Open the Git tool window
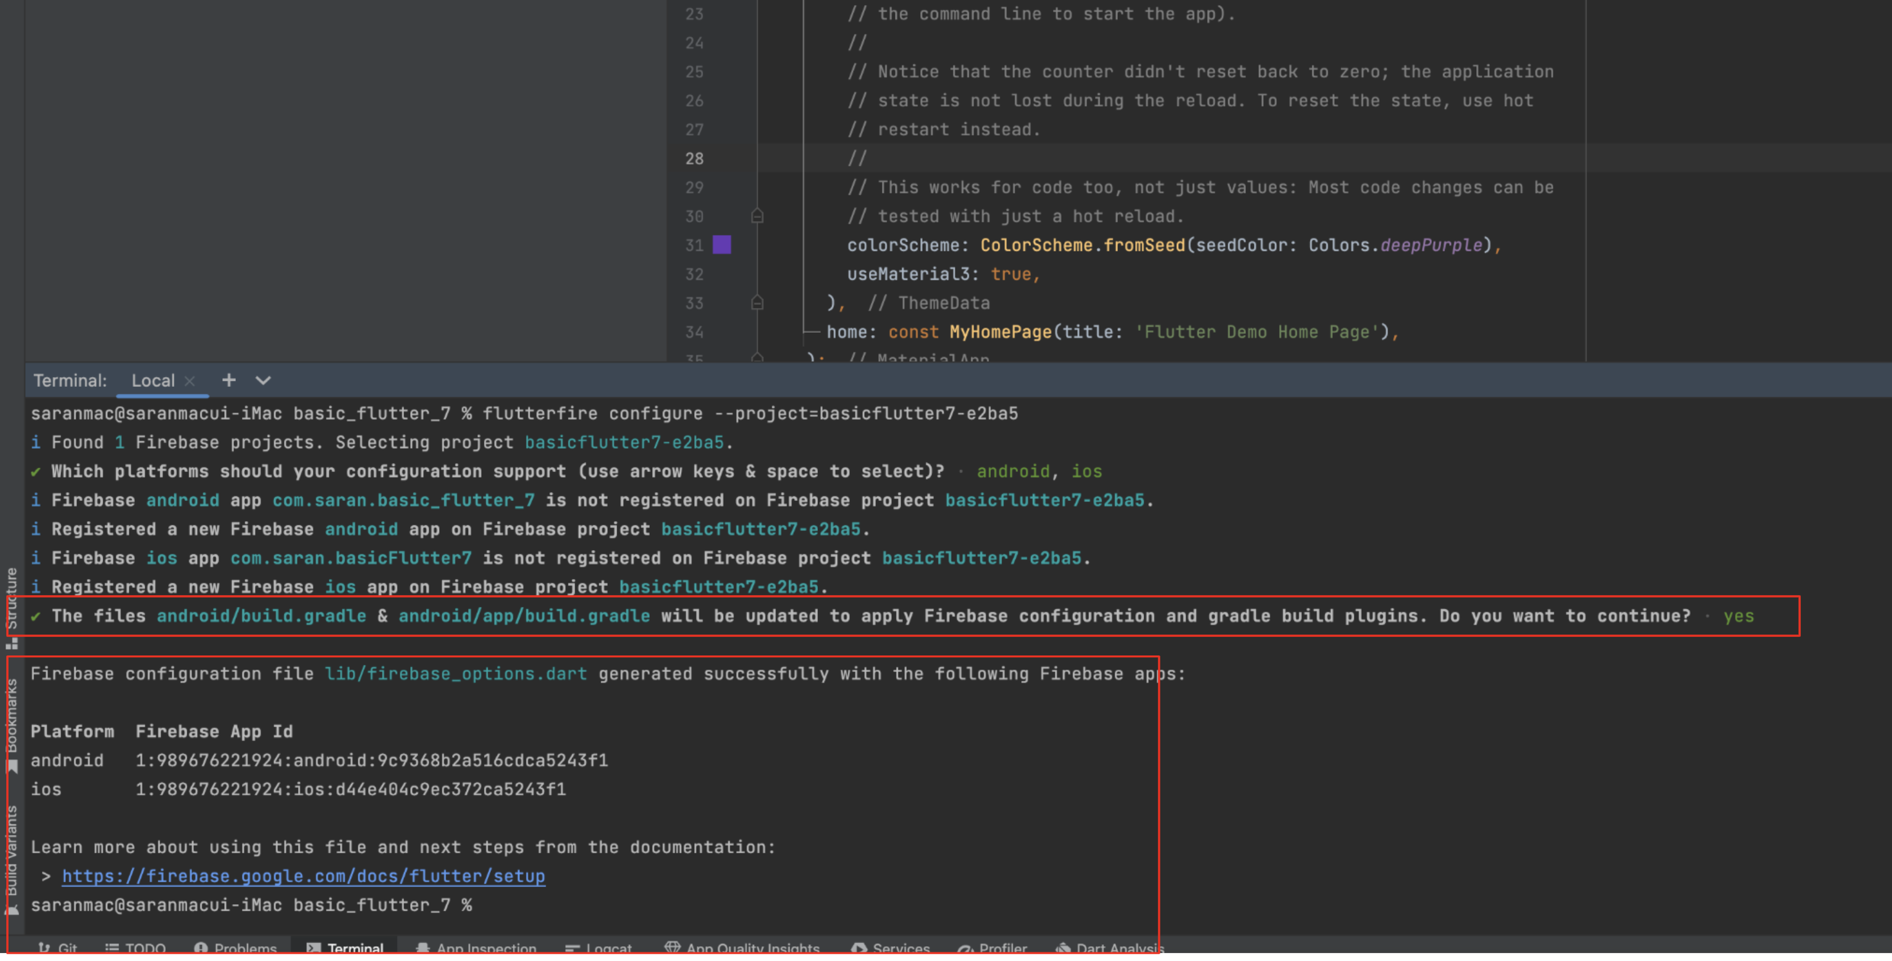 [59, 949]
